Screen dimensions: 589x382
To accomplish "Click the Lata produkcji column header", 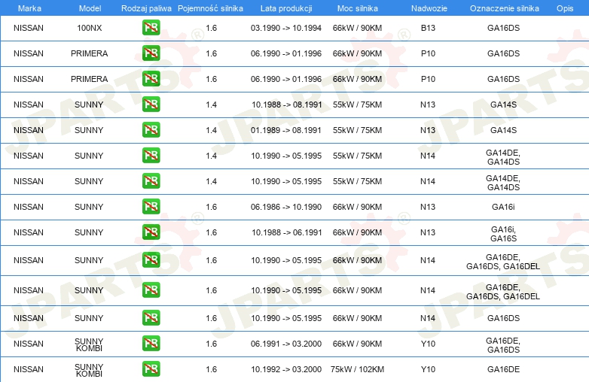I will (286, 8).
